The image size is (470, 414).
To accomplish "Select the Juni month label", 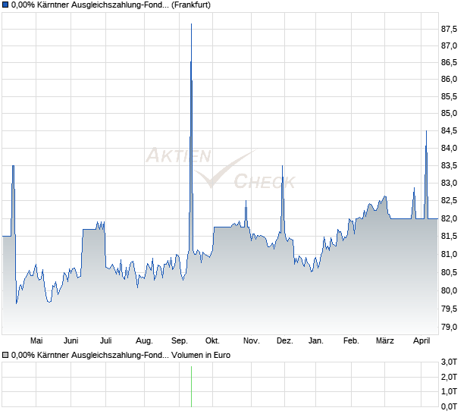I will tap(71, 340).
